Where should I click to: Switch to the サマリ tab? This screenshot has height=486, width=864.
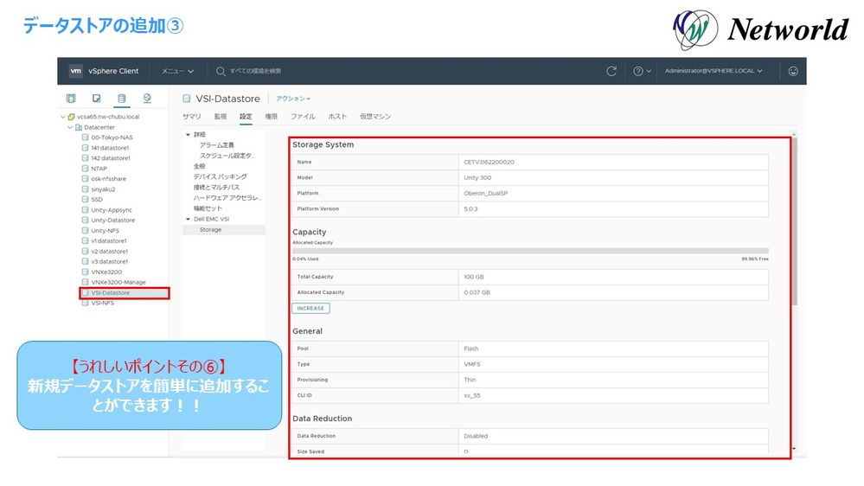coord(192,117)
